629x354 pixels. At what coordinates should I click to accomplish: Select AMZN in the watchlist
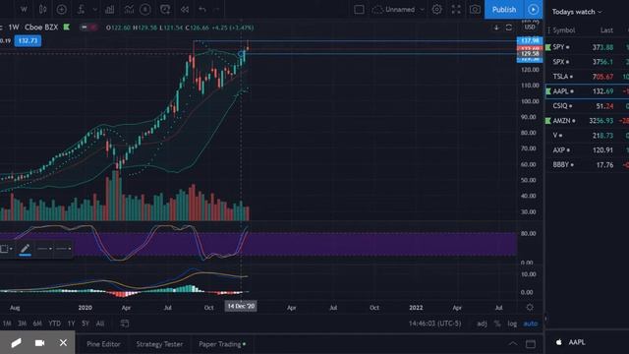tap(587, 120)
